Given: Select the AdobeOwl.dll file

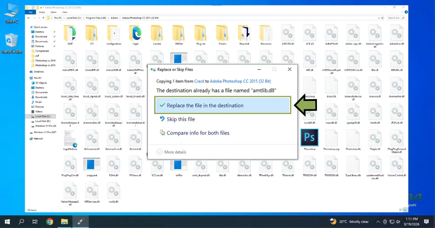Looking at the screenshot, I should [x=397, y=35].
